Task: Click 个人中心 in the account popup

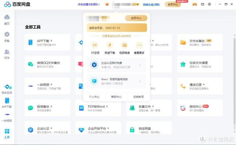Action: 94,97
